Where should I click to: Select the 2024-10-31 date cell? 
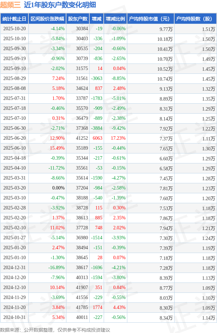coord(14,318)
